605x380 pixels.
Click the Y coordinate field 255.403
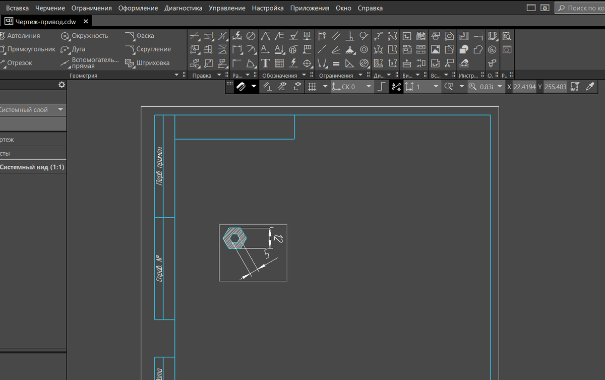(x=555, y=87)
